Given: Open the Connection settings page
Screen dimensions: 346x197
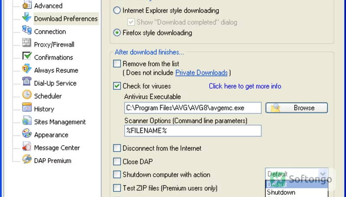Looking at the screenshot, I should click(50, 32).
